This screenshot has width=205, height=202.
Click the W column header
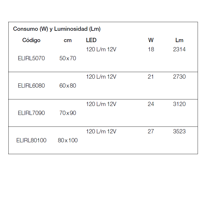click(151, 40)
